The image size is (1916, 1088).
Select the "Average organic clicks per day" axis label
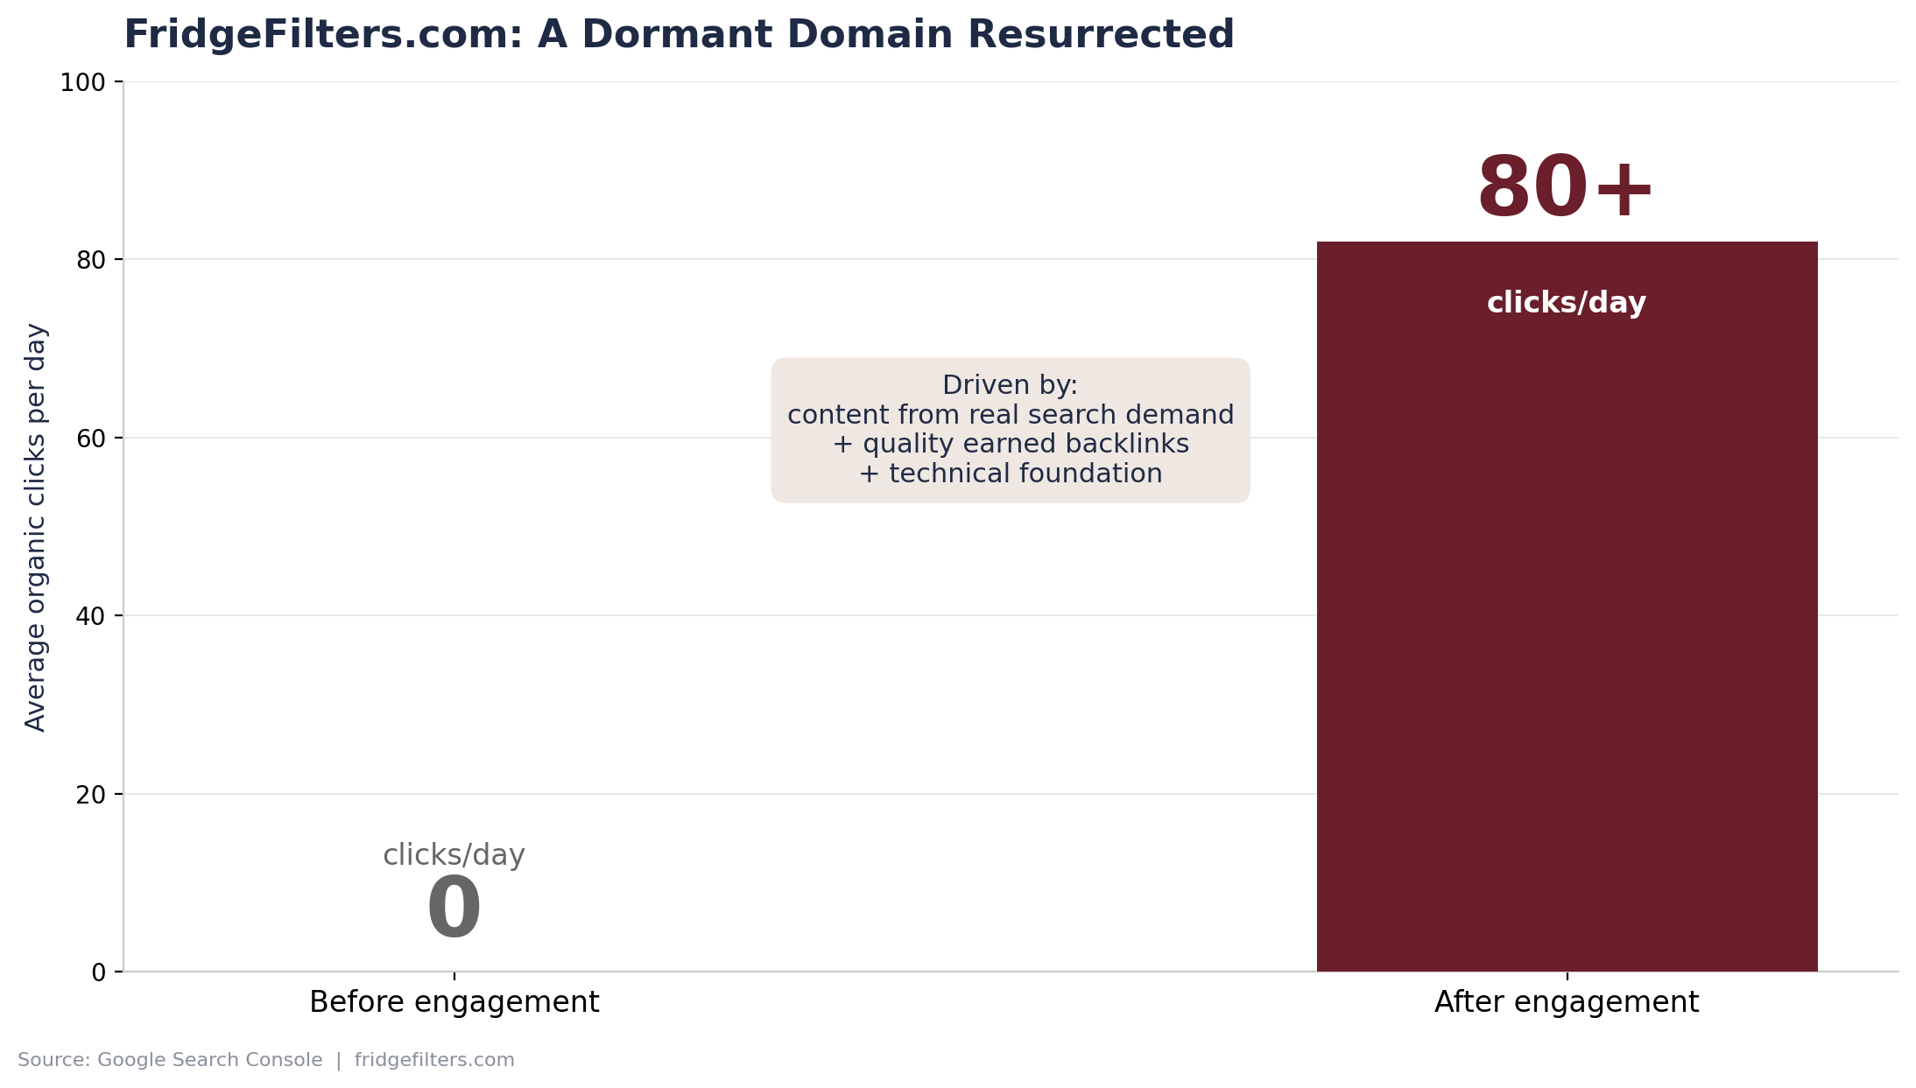coord(35,527)
